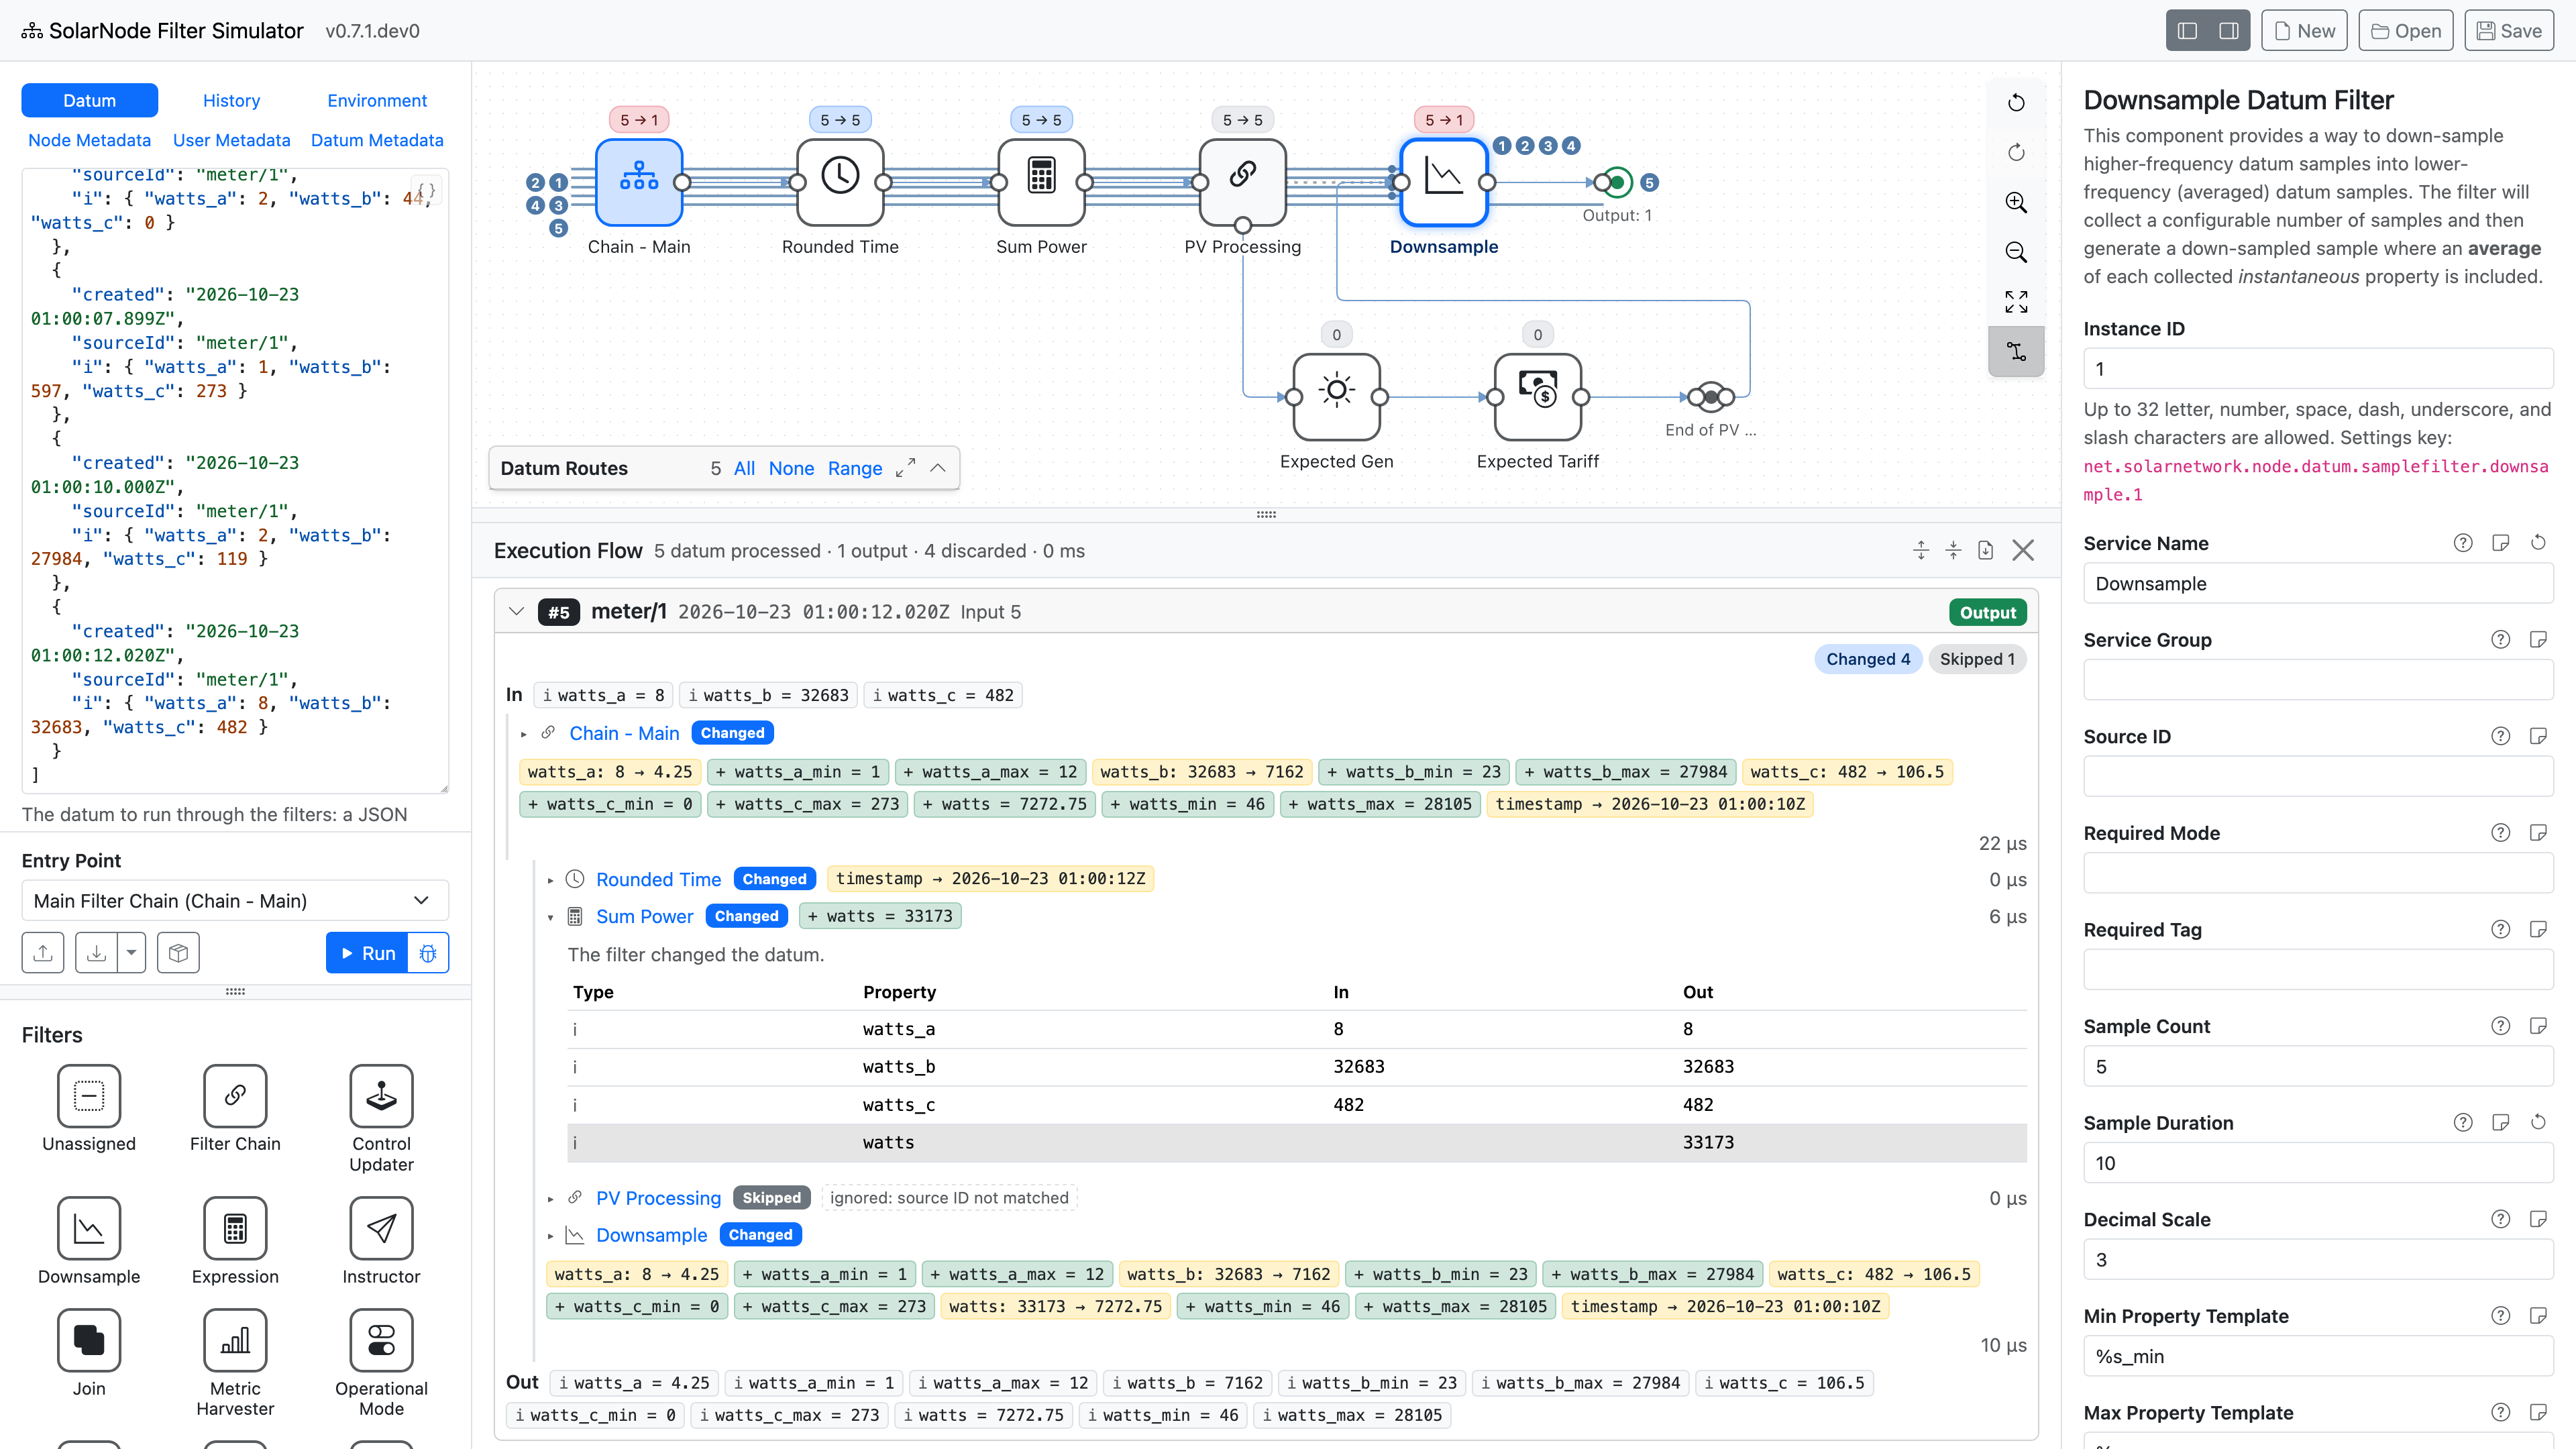Switch to the History tab
This screenshot has width=2576, height=1449.
pyautogui.click(x=231, y=100)
